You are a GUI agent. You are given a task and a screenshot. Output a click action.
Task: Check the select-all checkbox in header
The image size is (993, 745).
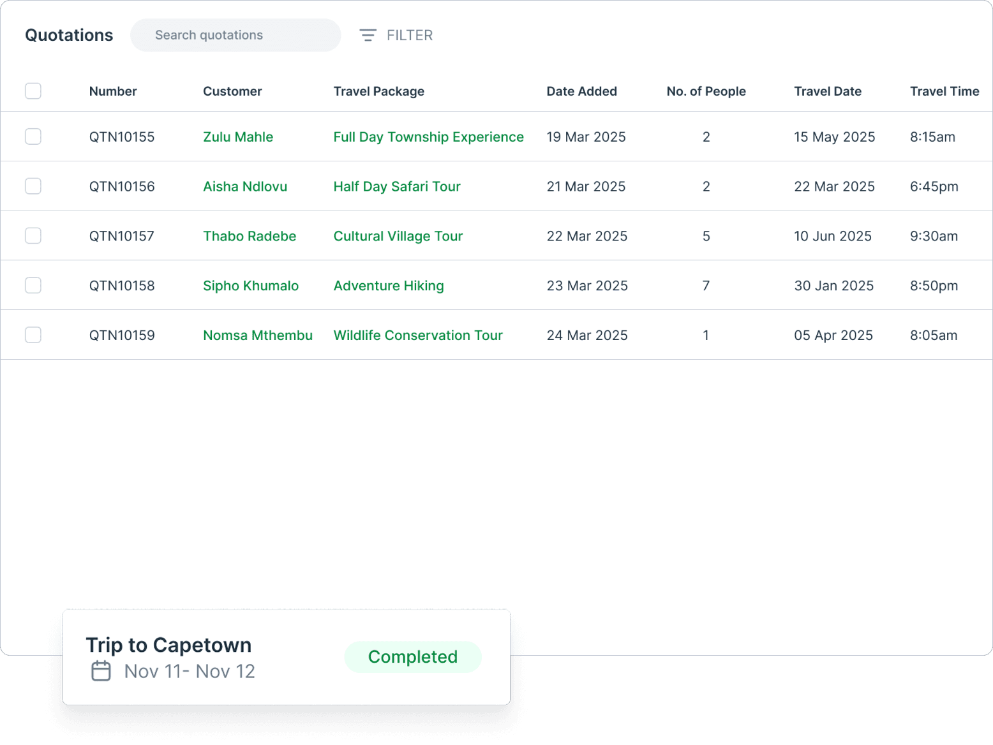pyautogui.click(x=33, y=91)
